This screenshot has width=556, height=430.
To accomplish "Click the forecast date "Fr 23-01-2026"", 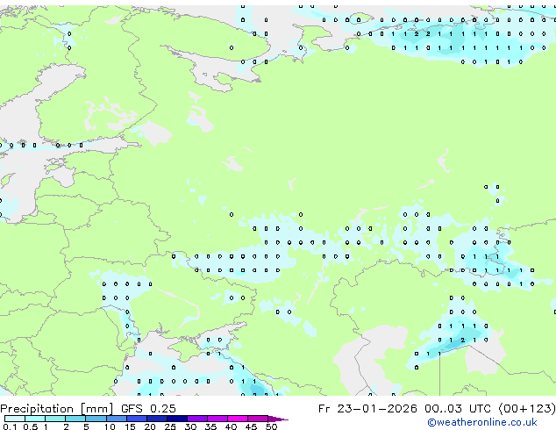I will pyautogui.click(x=367, y=409).
